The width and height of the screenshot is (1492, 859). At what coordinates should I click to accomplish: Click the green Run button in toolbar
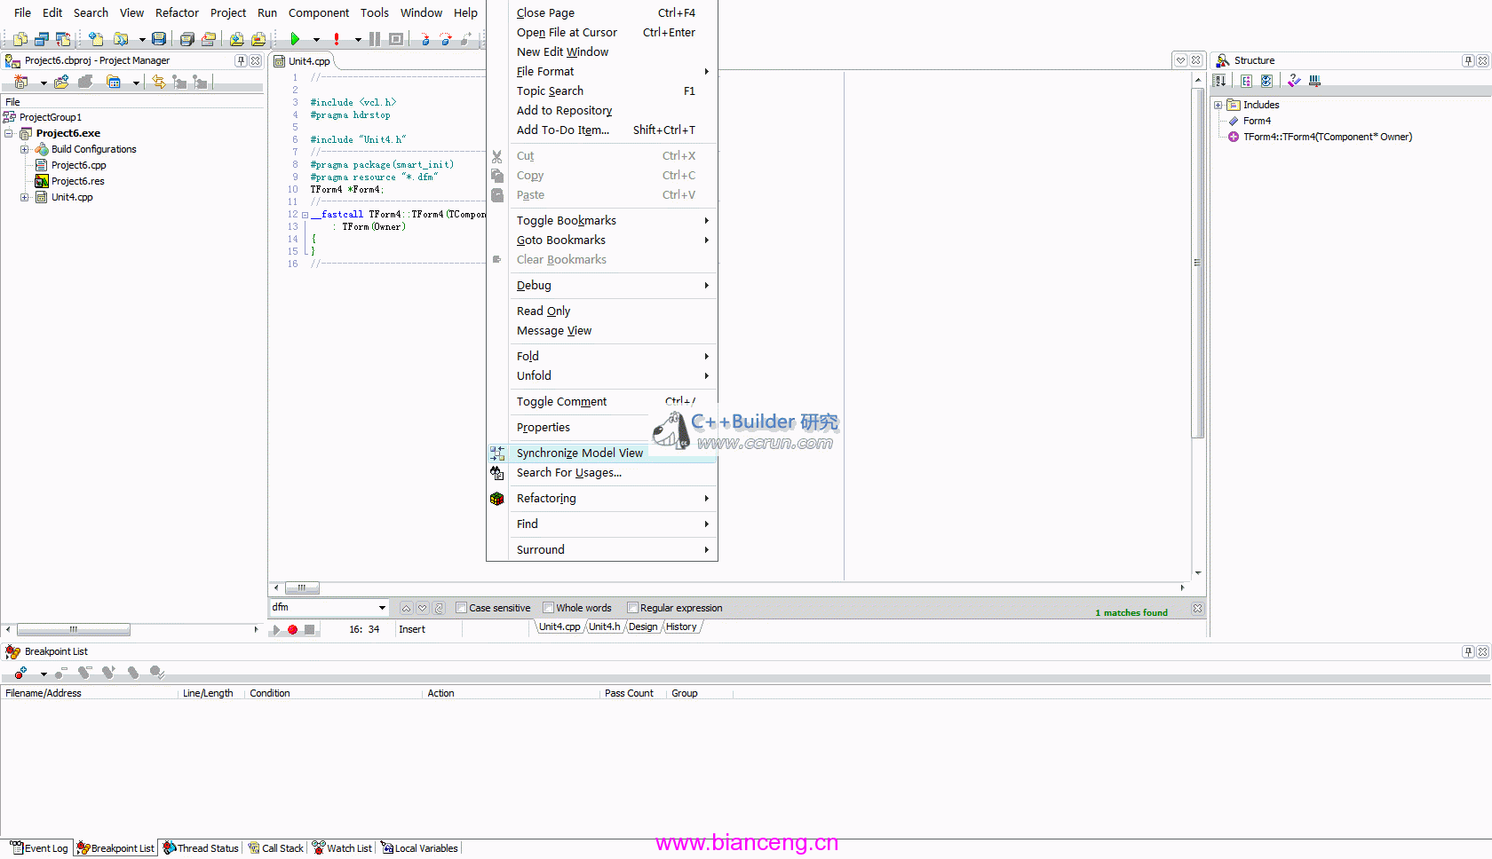295,39
